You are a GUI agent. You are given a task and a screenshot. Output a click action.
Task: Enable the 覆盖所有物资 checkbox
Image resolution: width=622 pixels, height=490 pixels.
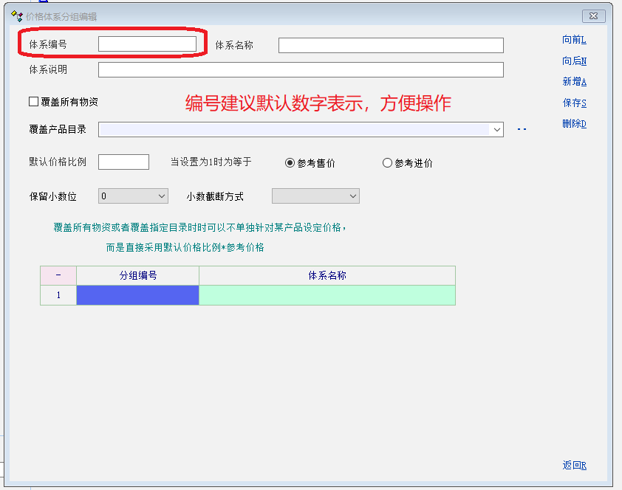coord(34,102)
